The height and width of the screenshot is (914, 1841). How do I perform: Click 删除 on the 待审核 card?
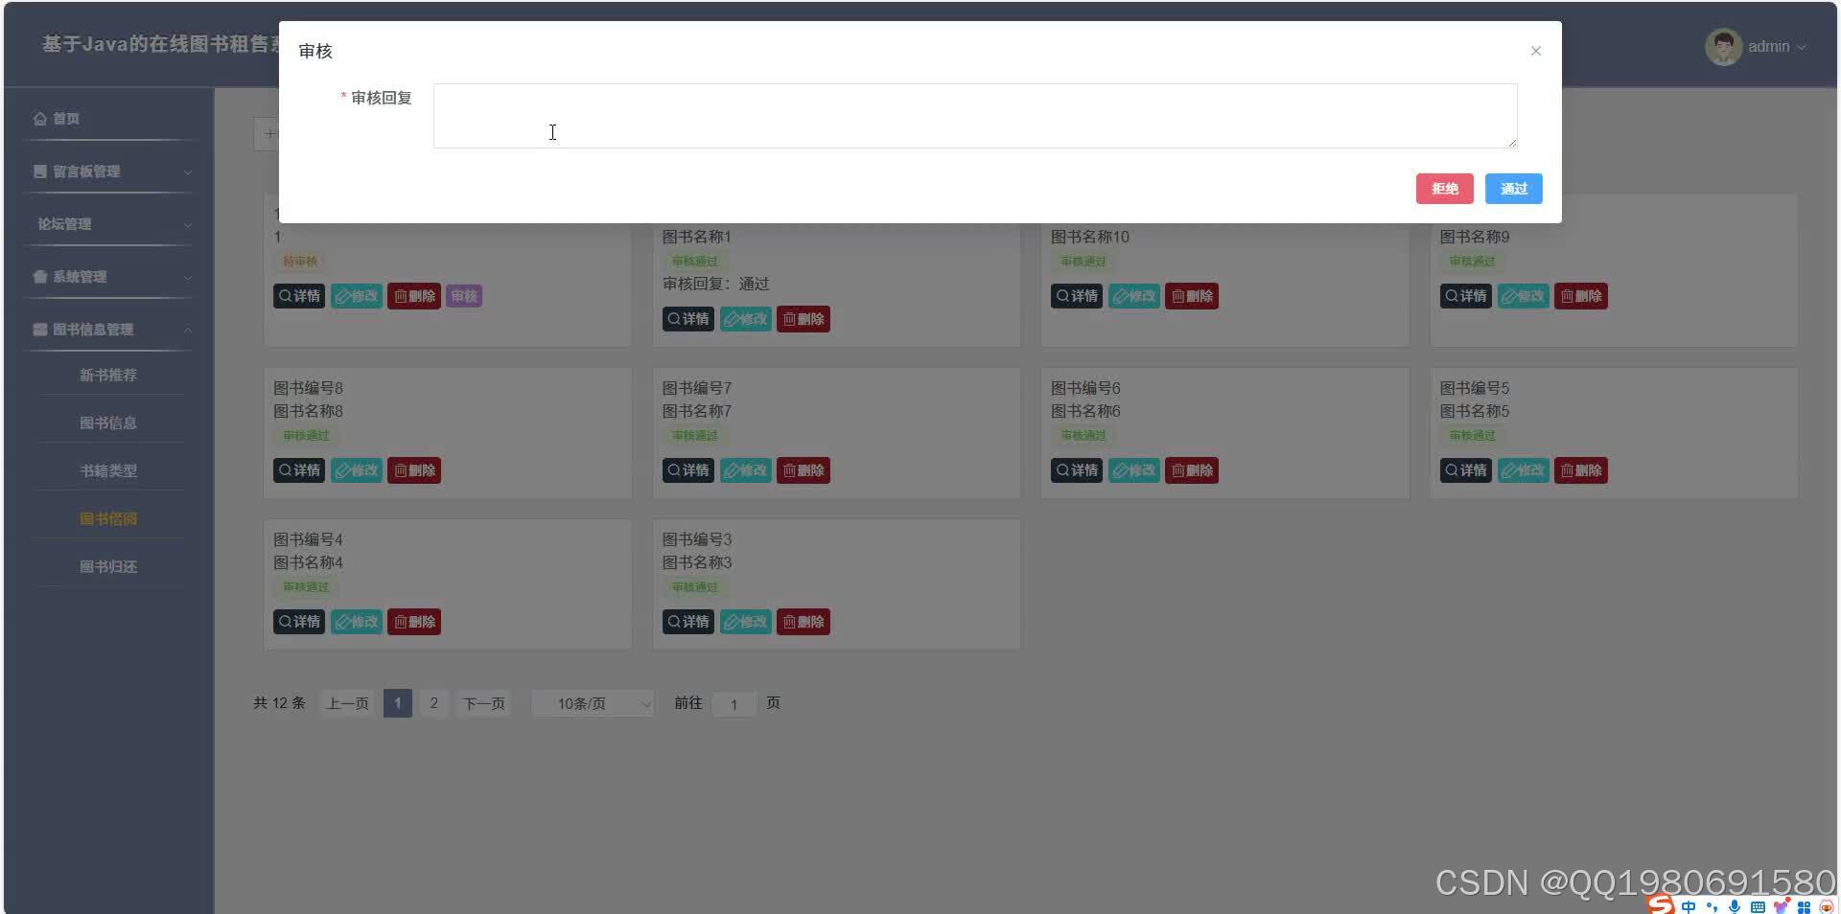pos(414,296)
